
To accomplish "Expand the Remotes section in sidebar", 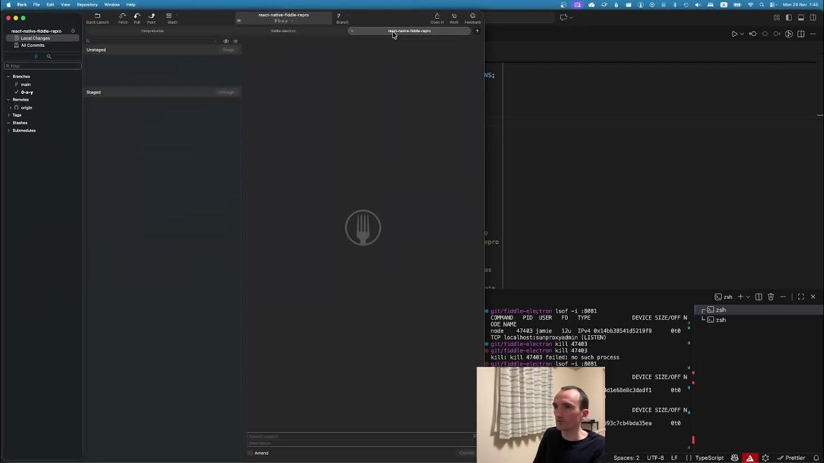I will click(8, 100).
